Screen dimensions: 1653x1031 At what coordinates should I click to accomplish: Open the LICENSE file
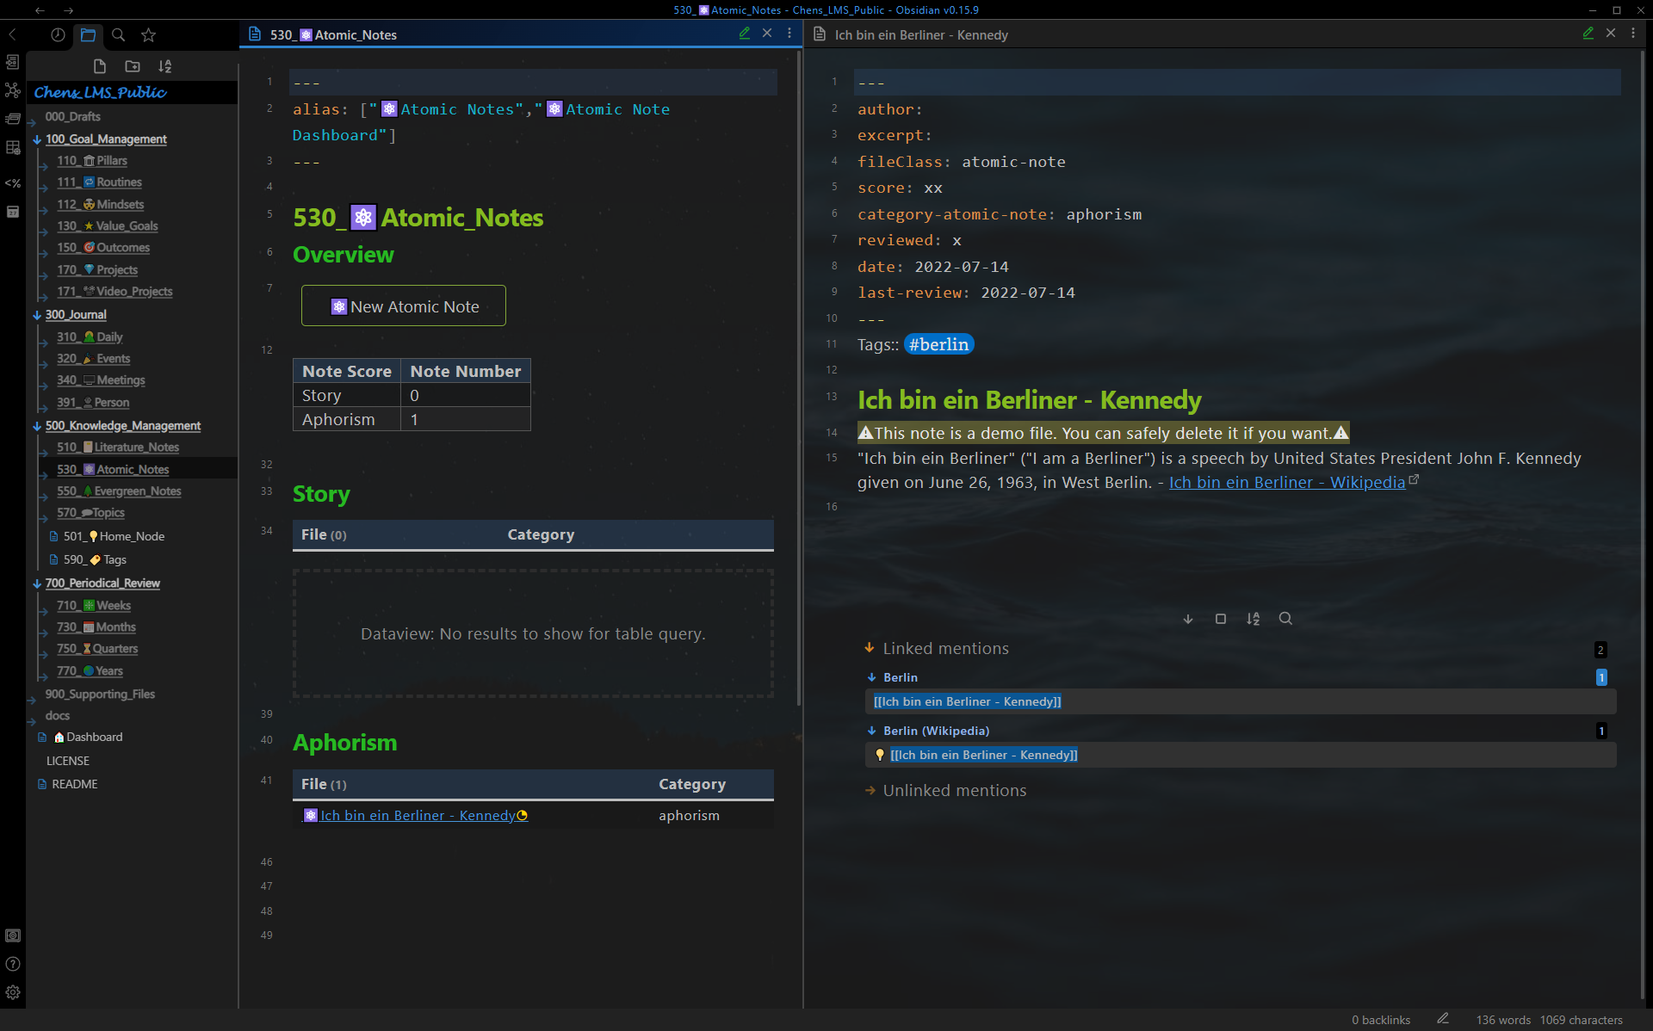(x=68, y=761)
